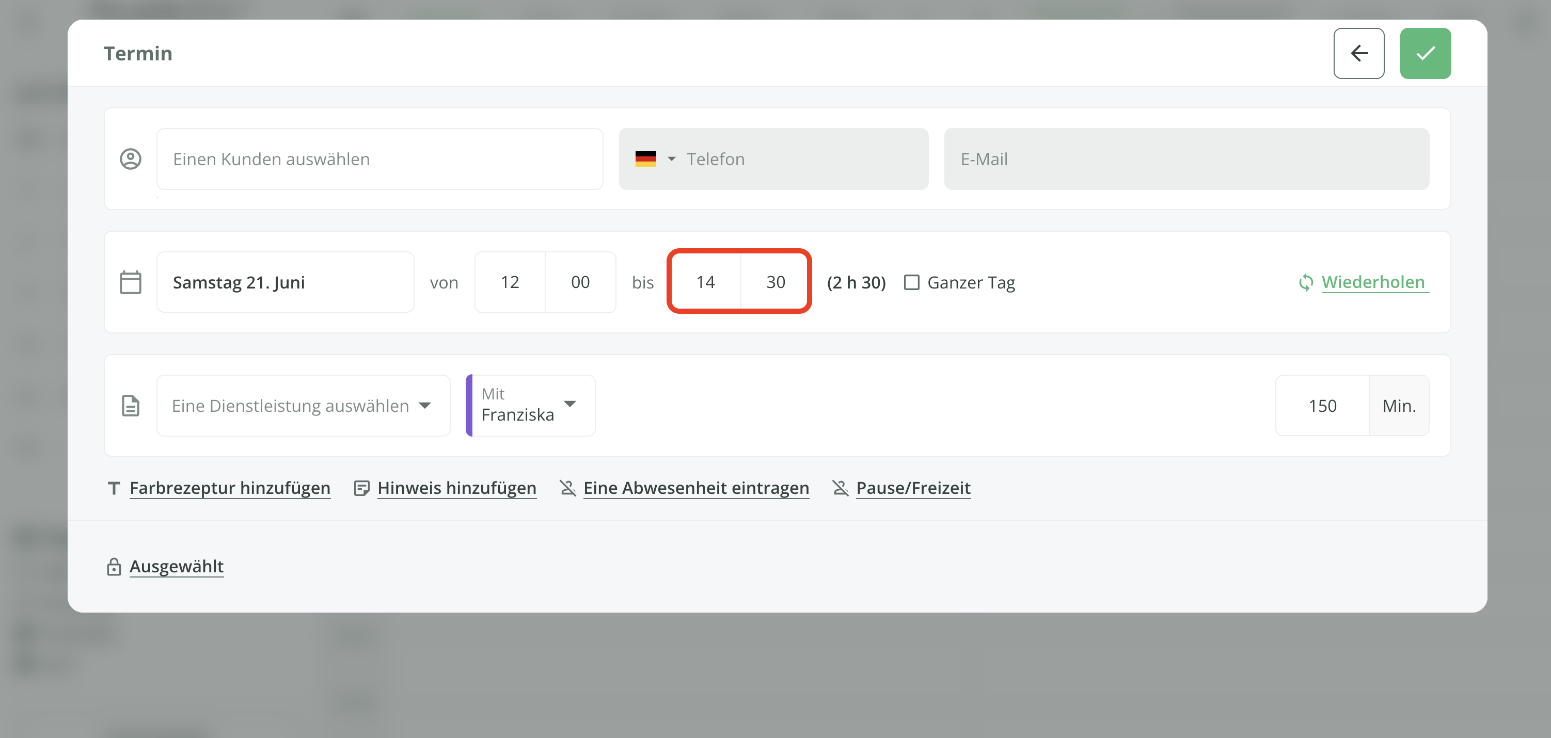Click the service document icon
The height and width of the screenshot is (738, 1551).
[x=131, y=406]
